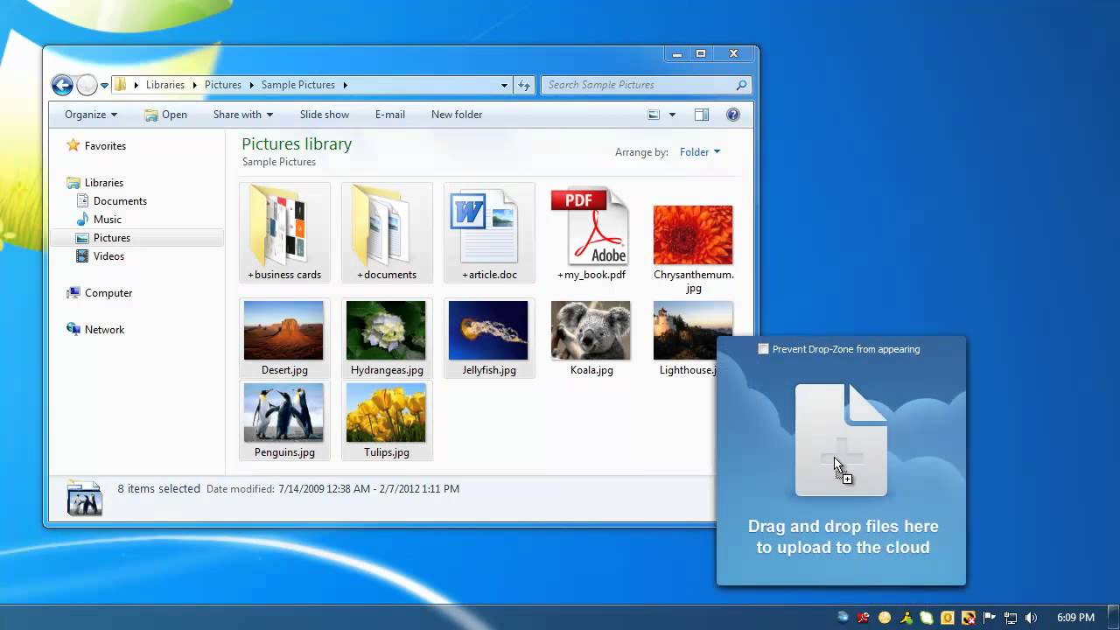Click the green cloud tray icon
The image size is (1120, 630).
[927, 617]
